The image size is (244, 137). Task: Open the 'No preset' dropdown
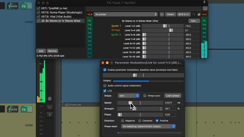(126, 14)
